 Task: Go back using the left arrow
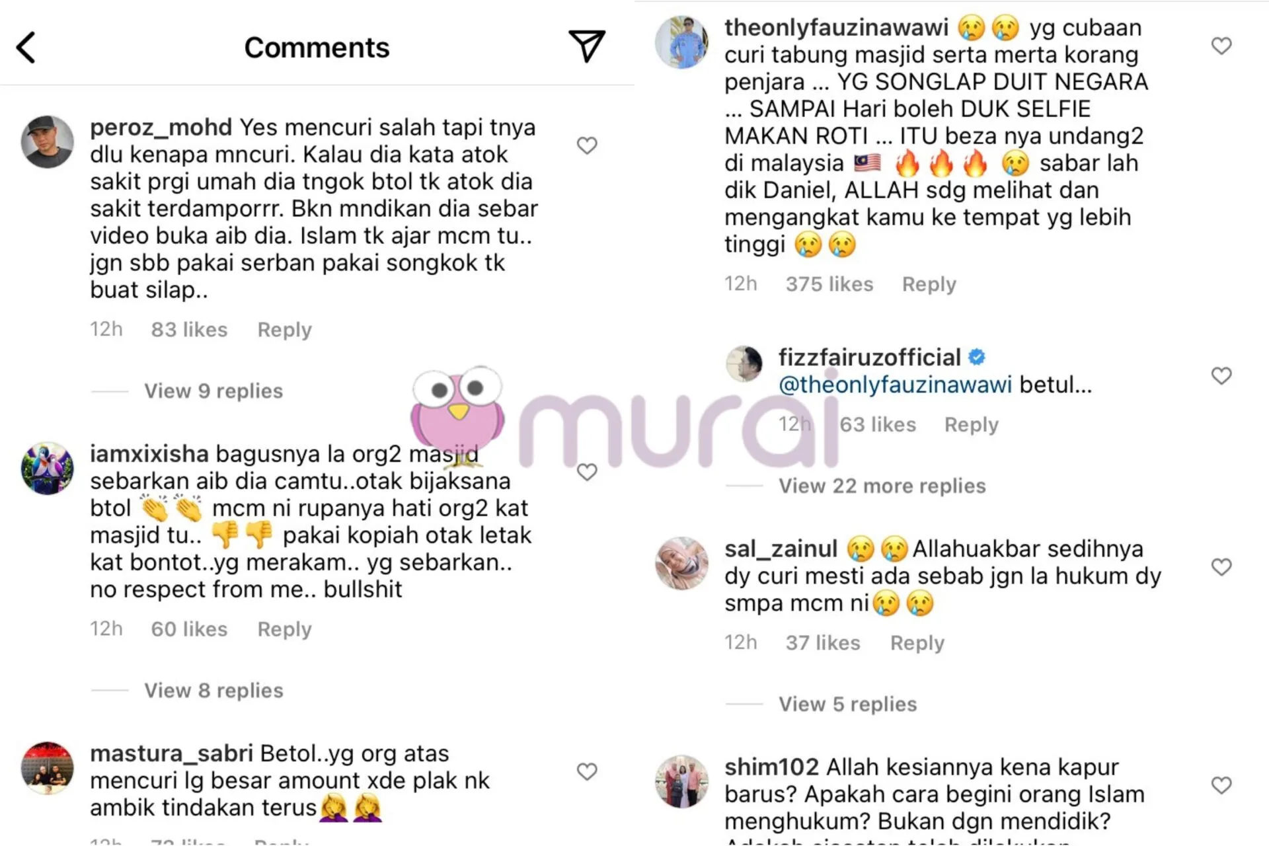[26, 48]
